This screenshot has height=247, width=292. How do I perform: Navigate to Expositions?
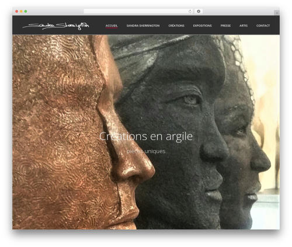tap(203, 26)
